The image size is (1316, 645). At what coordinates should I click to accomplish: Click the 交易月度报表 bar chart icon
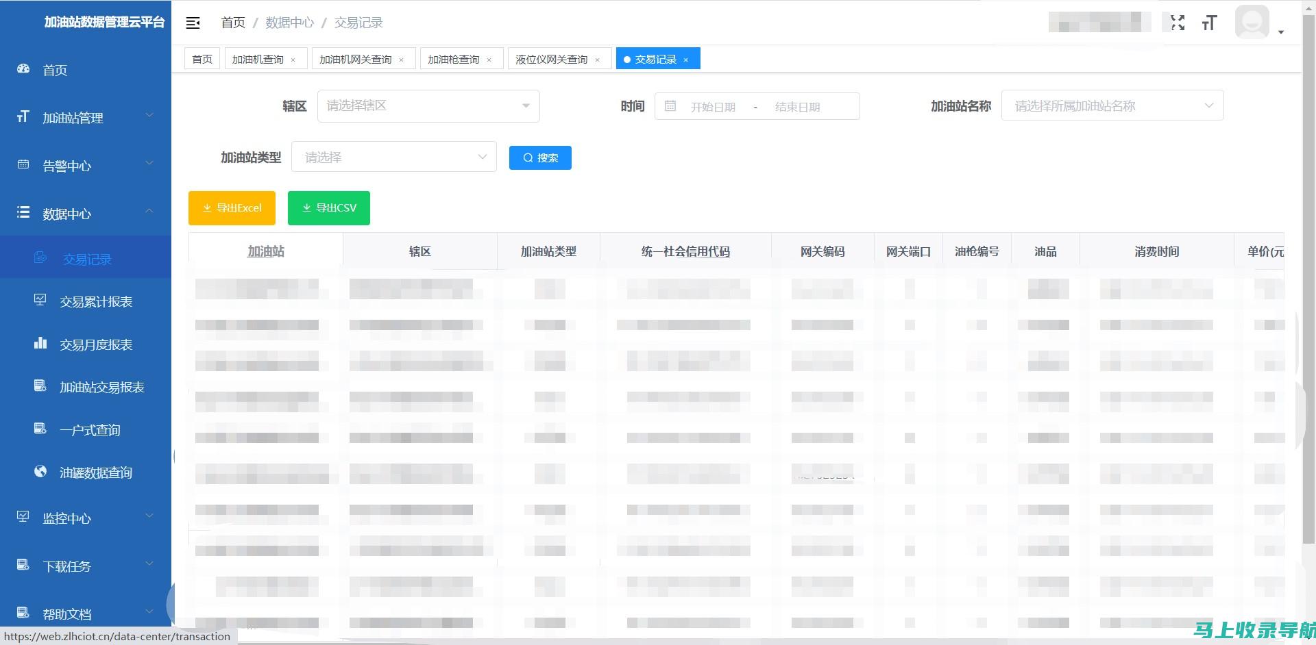(x=40, y=343)
